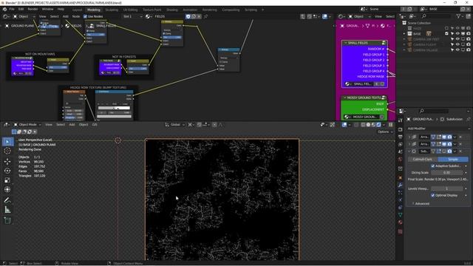Click the outliner filter funnel icon

coord(459,16)
